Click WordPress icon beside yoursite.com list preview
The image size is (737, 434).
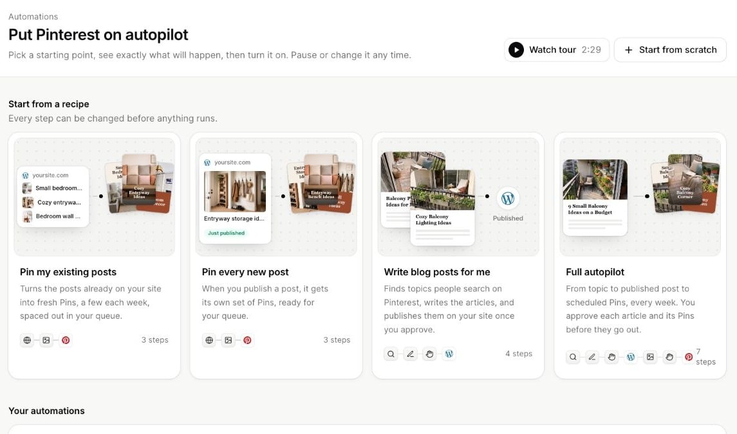point(25,175)
